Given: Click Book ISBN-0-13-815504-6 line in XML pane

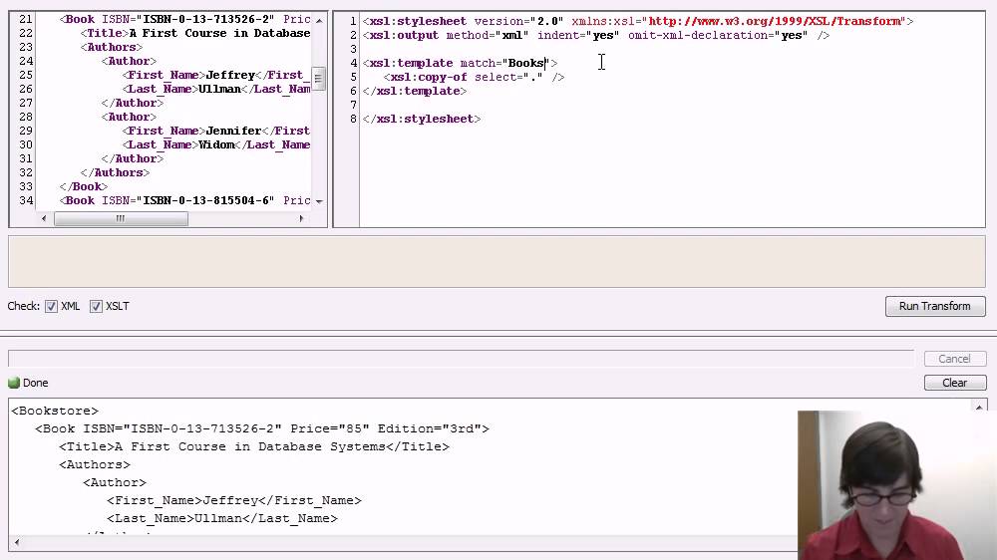Looking at the screenshot, I should [185, 201].
